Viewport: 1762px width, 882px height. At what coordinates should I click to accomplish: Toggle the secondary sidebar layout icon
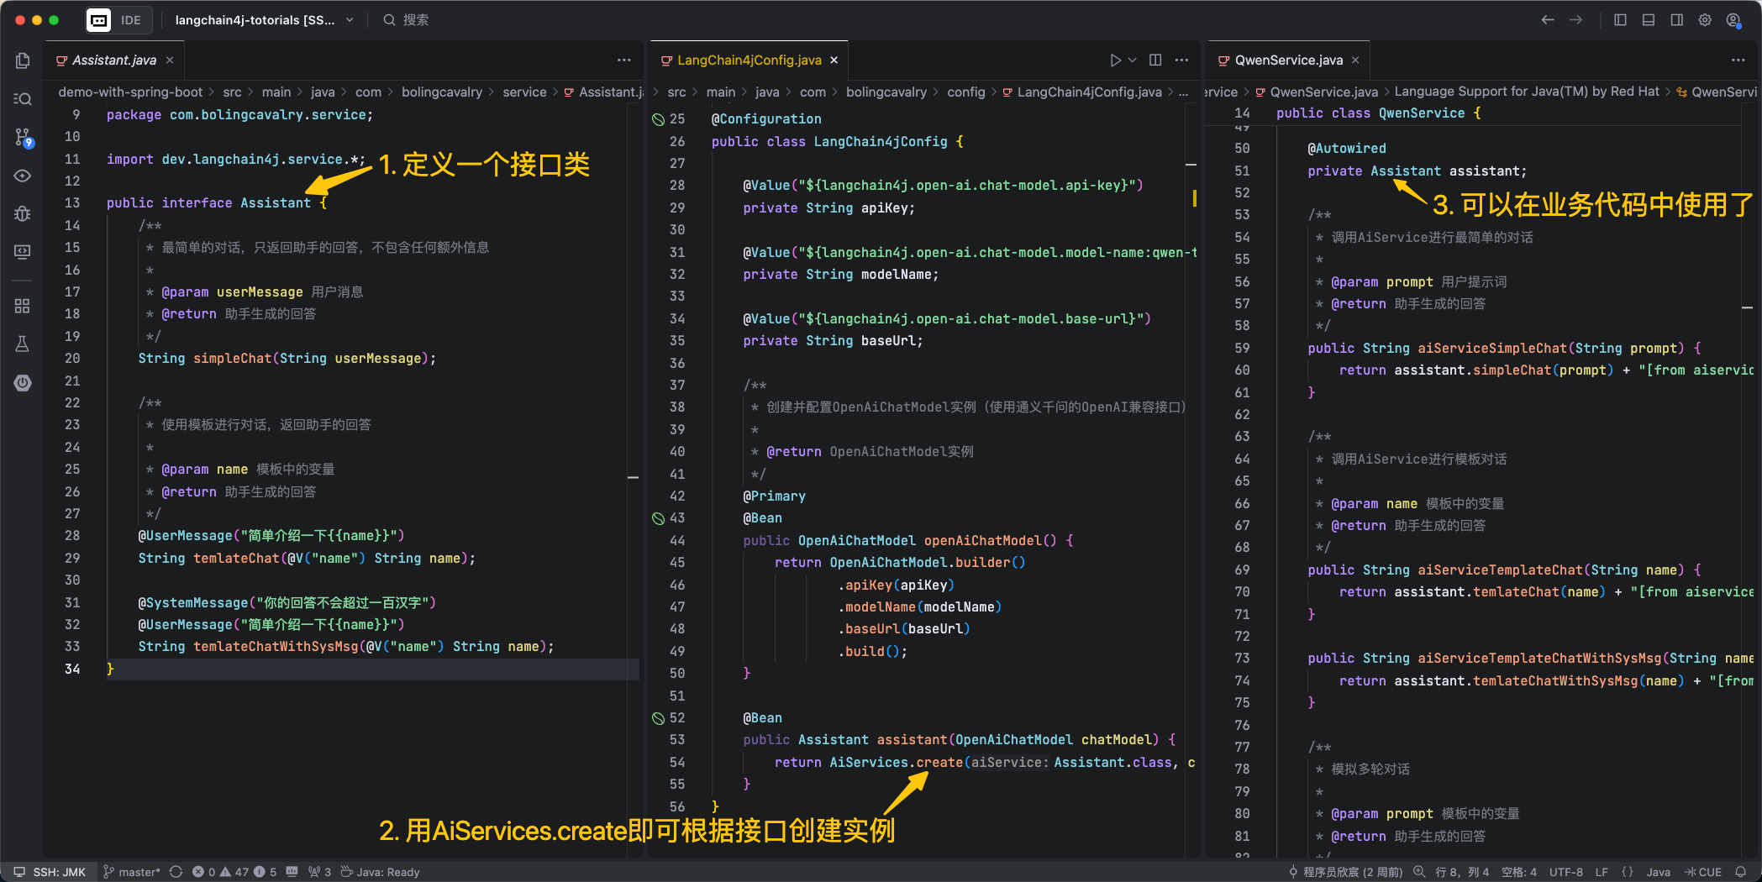(x=1676, y=20)
